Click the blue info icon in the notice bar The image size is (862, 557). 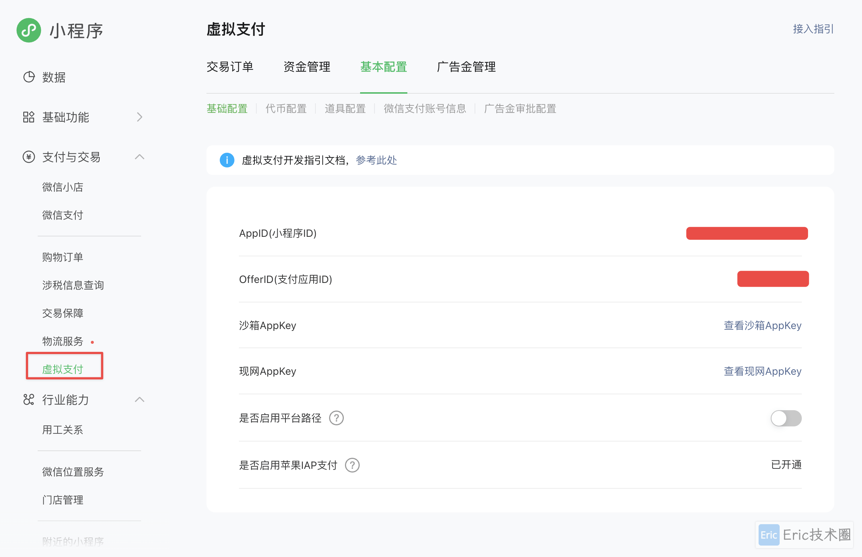[x=227, y=160]
